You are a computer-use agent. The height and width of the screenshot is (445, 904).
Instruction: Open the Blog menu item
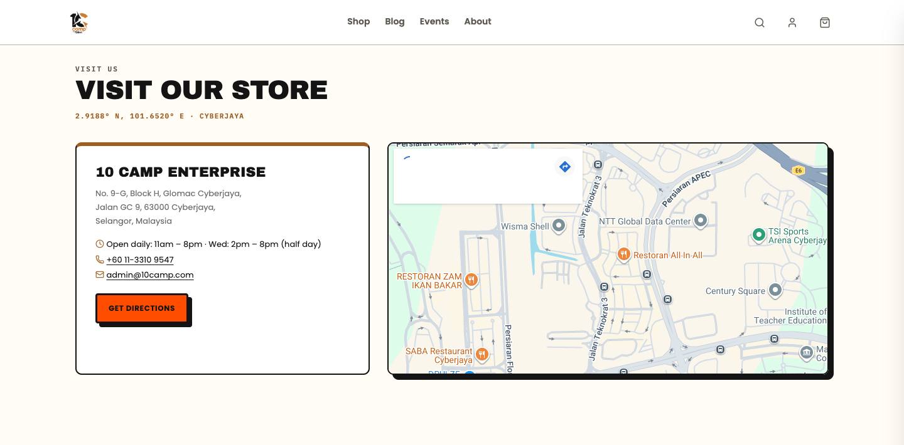[x=395, y=21]
